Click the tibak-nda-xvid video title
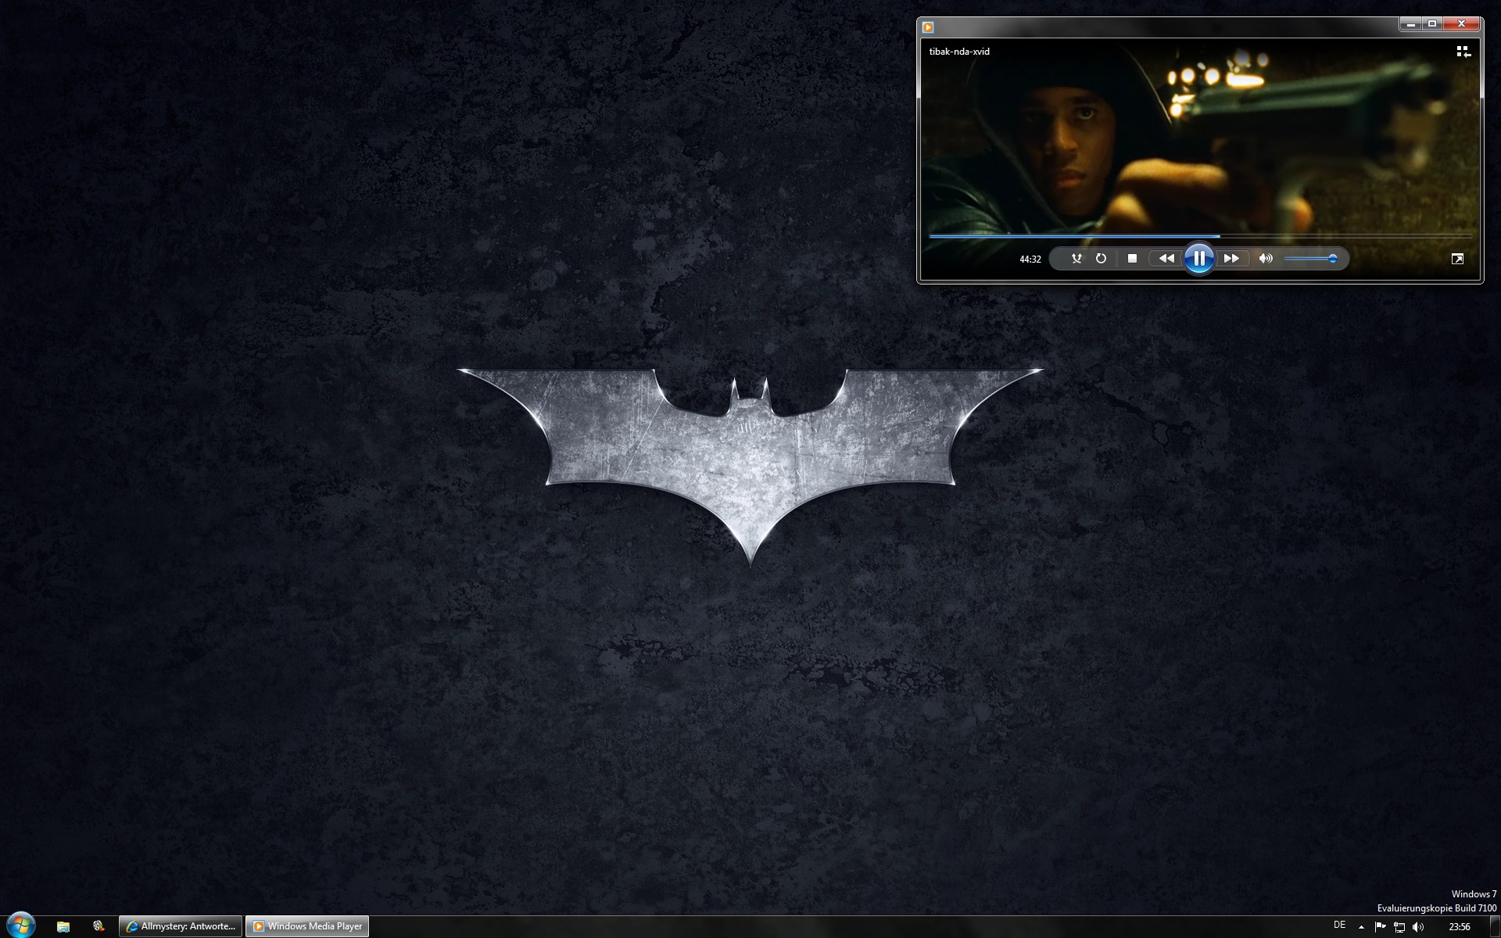 pyautogui.click(x=959, y=52)
